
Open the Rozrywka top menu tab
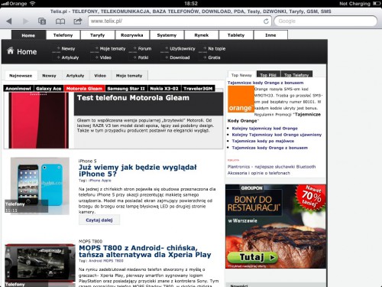pyautogui.click(x=132, y=35)
